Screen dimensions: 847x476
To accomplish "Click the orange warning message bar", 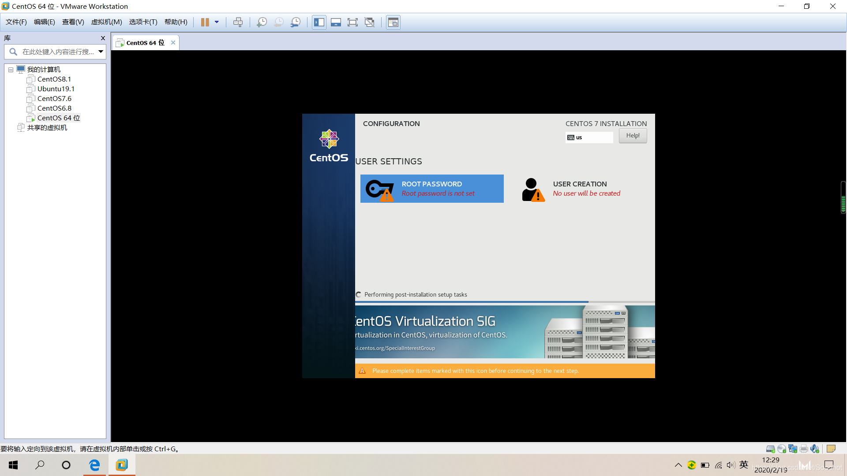I will coord(505,371).
